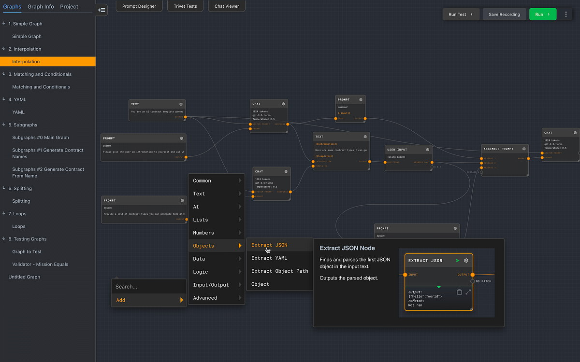Switch to the Graph Info tab
The height and width of the screenshot is (362, 580).
pyautogui.click(x=41, y=6)
